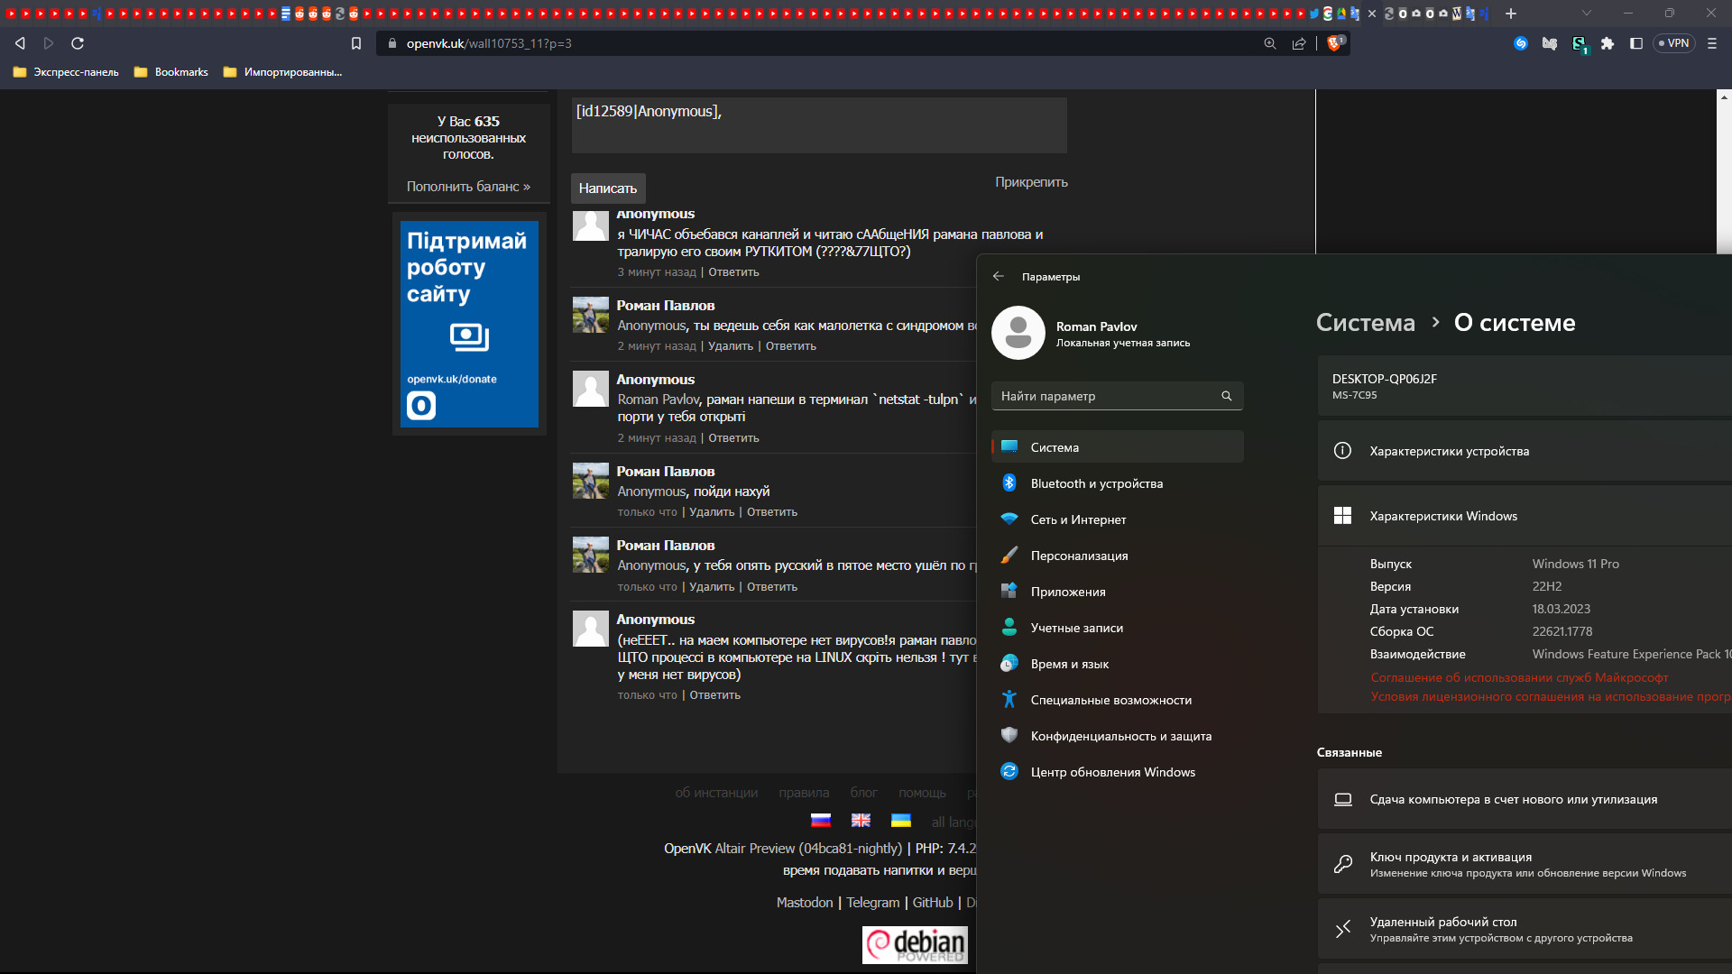Open the extensions puzzle-piece menu
Image resolution: width=1732 pixels, height=974 pixels.
coord(1608,43)
